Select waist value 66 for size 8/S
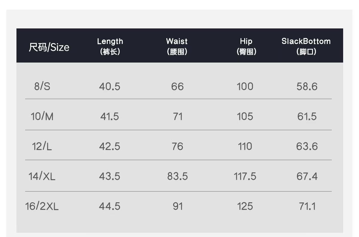This screenshot has height=237, width=359. coord(177,86)
